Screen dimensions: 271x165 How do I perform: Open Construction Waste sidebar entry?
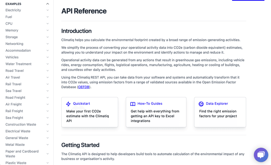(21, 125)
